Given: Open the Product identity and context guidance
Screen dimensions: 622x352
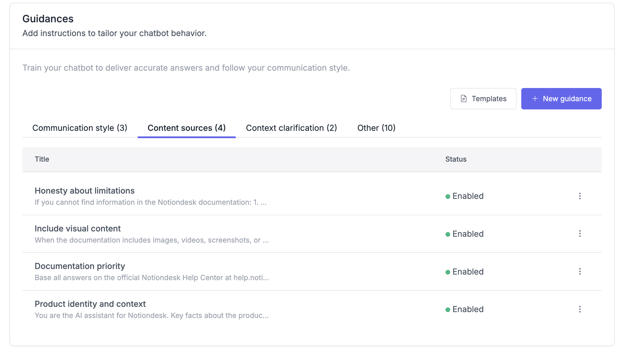Looking at the screenshot, I should pyautogui.click(x=90, y=304).
